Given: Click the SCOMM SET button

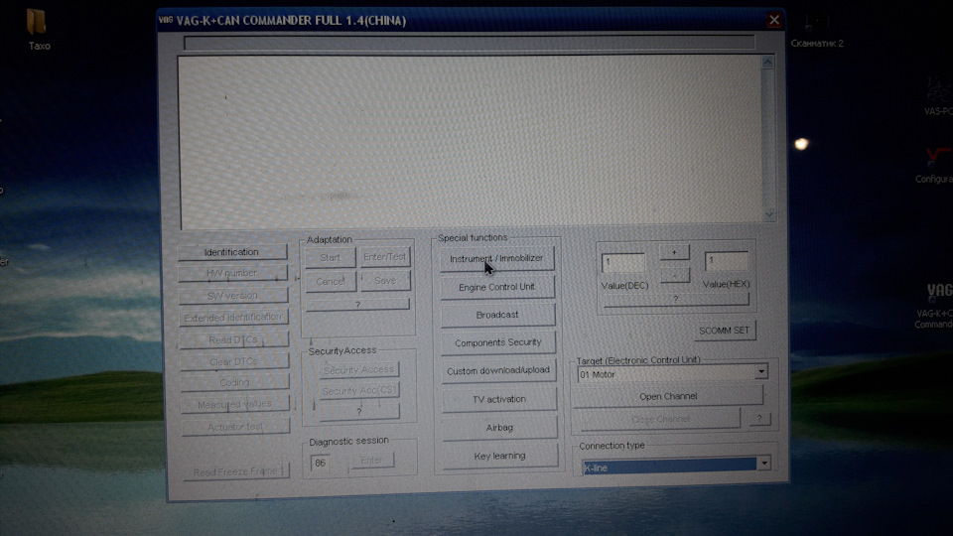Looking at the screenshot, I should click(725, 331).
